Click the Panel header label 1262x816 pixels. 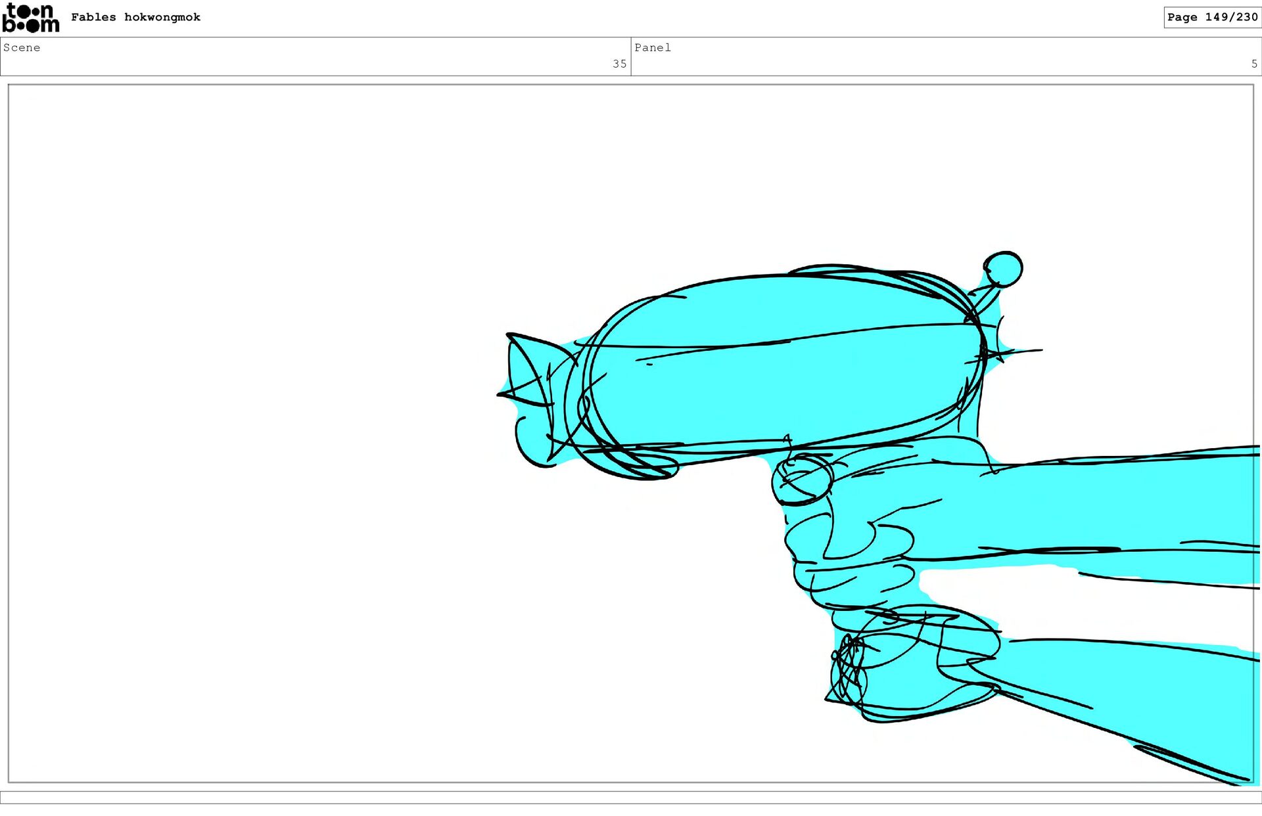point(652,47)
